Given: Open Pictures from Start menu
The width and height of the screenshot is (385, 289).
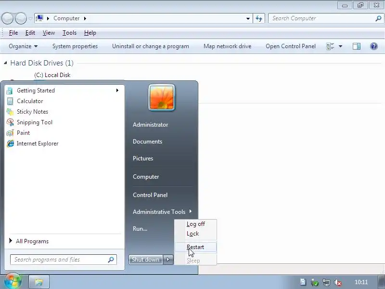Looking at the screenshot, I should tap(143, 158).
